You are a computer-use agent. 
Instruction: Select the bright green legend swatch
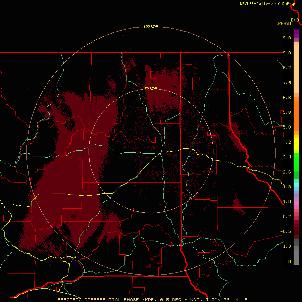[296, 162]
